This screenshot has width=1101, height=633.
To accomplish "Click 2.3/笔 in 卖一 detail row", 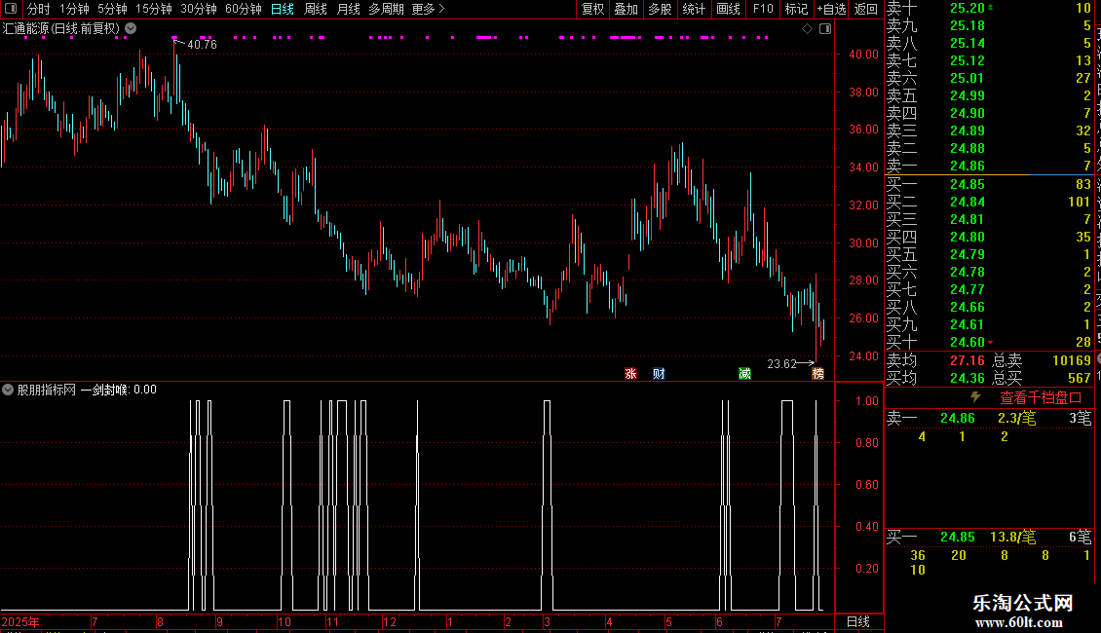I will coord(1017,419).
